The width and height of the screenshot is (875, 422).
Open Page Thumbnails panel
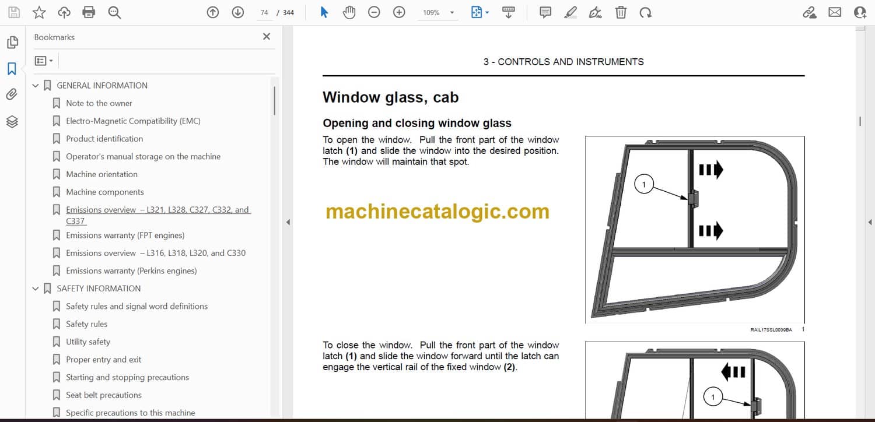coord(12,43)
